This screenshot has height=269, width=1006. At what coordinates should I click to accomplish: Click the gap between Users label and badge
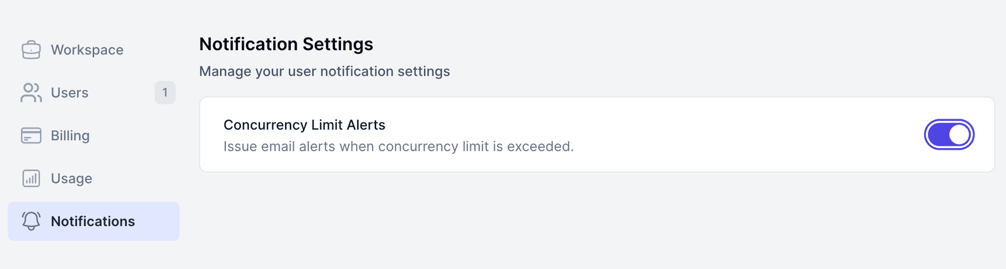pyautogui.click(x=121, y=93)
